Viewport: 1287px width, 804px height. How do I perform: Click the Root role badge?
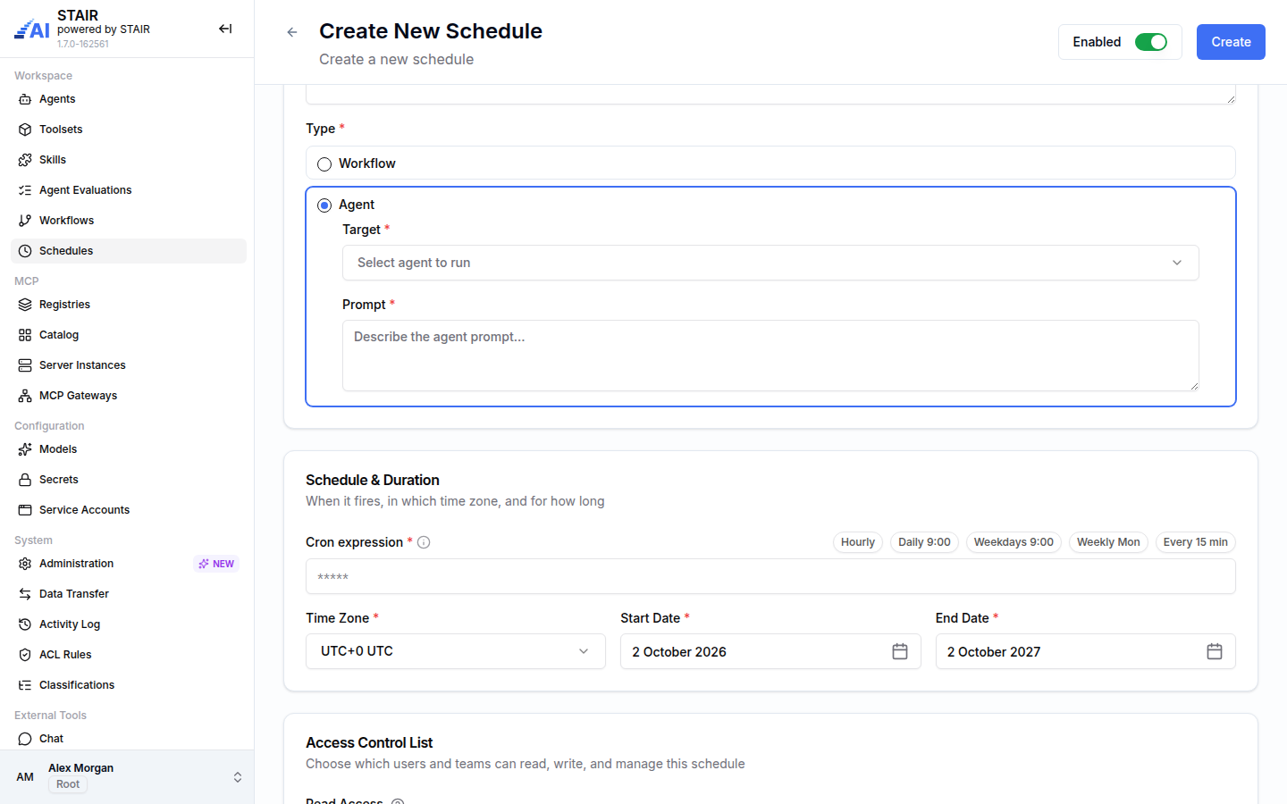tap(68, 784)
